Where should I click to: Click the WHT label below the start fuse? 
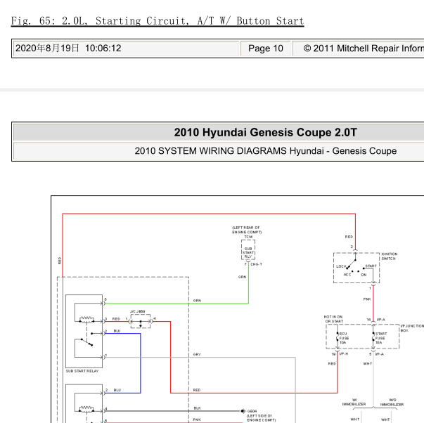click(368, 363)
